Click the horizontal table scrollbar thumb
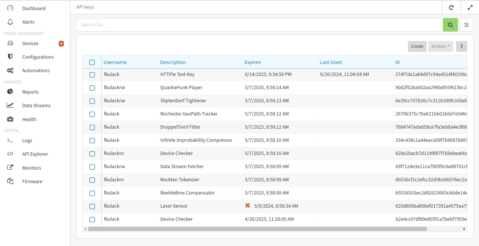 point(257,229)
